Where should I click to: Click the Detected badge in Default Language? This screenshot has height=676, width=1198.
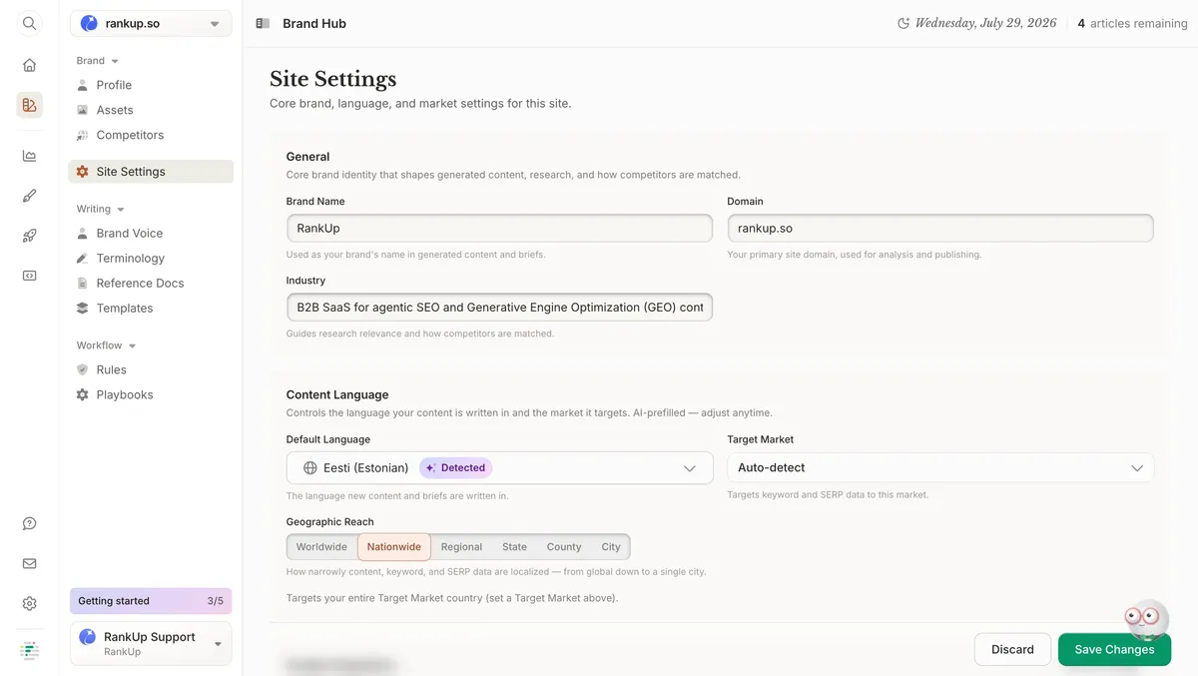point(456,467)
